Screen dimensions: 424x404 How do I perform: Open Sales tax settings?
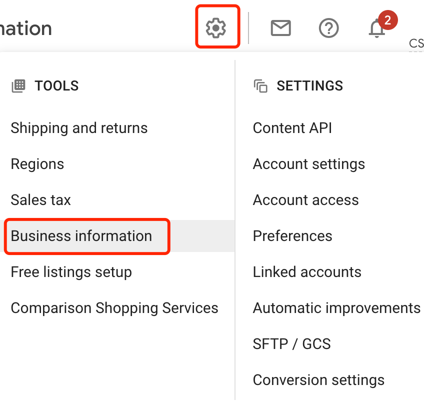pos(41,200)
